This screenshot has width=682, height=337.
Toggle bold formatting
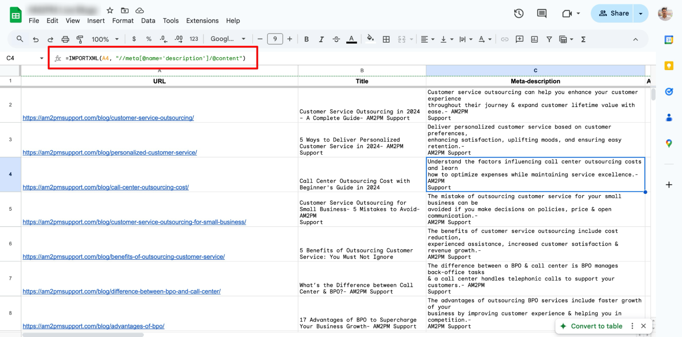[x=306, y=39]
